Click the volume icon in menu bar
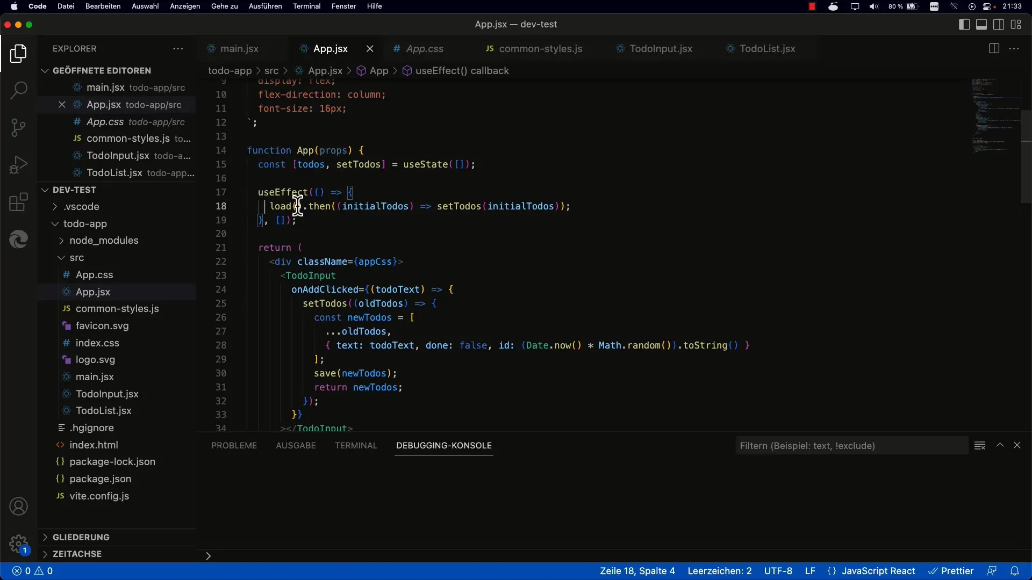The width and height of the screenshot is (1032, 580). pyautogui.click(x=874, y=6)
